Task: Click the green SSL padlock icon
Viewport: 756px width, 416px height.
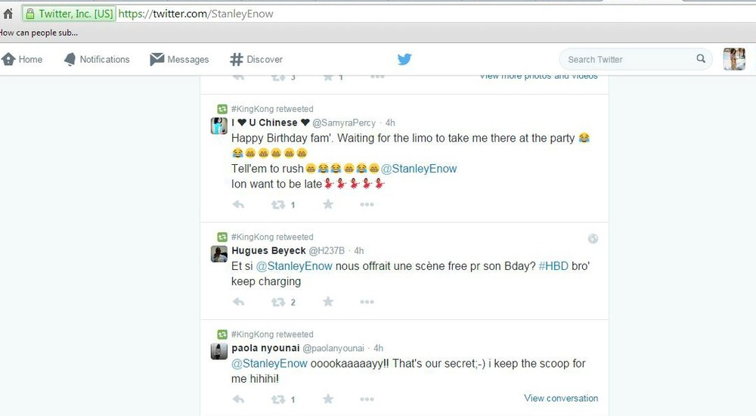Action: point(30,14)
